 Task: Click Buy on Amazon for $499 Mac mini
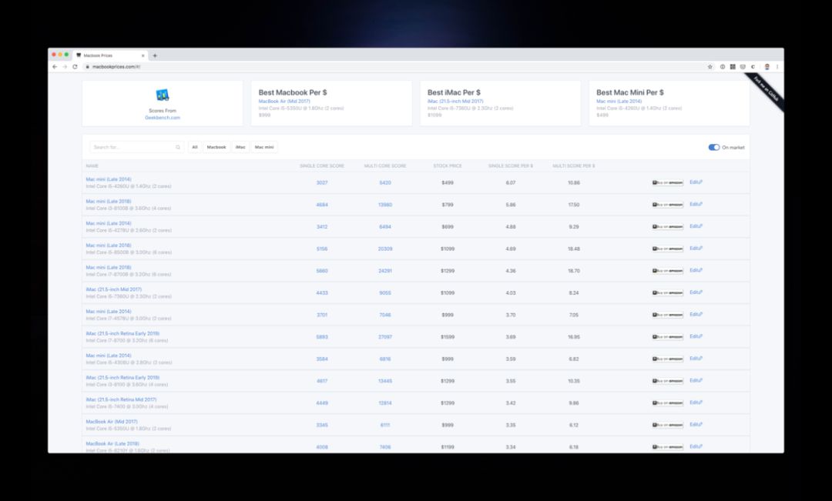[667, 182]
